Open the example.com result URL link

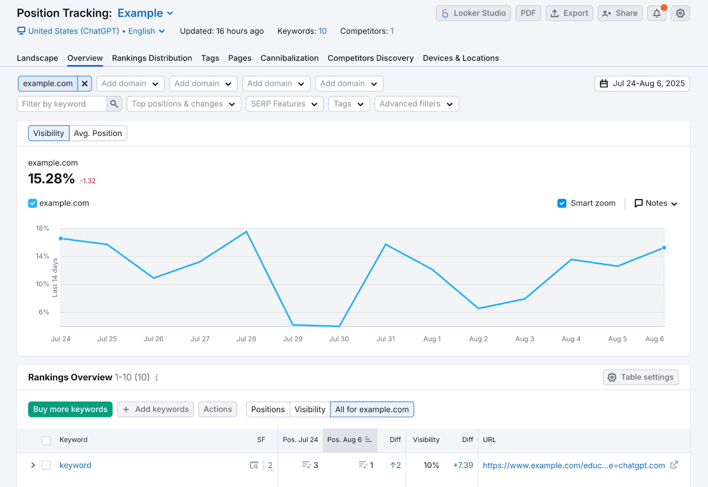[573, 465]
